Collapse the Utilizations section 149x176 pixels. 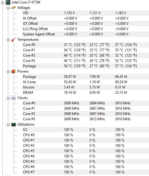(8, 125)
